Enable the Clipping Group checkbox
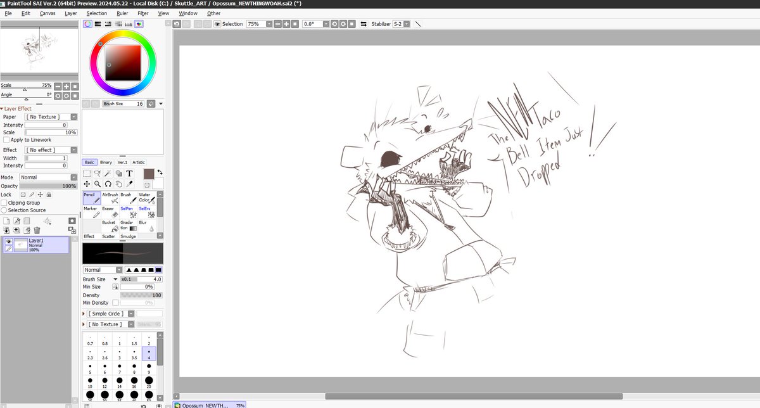760x408 pixels. (4, 203)
